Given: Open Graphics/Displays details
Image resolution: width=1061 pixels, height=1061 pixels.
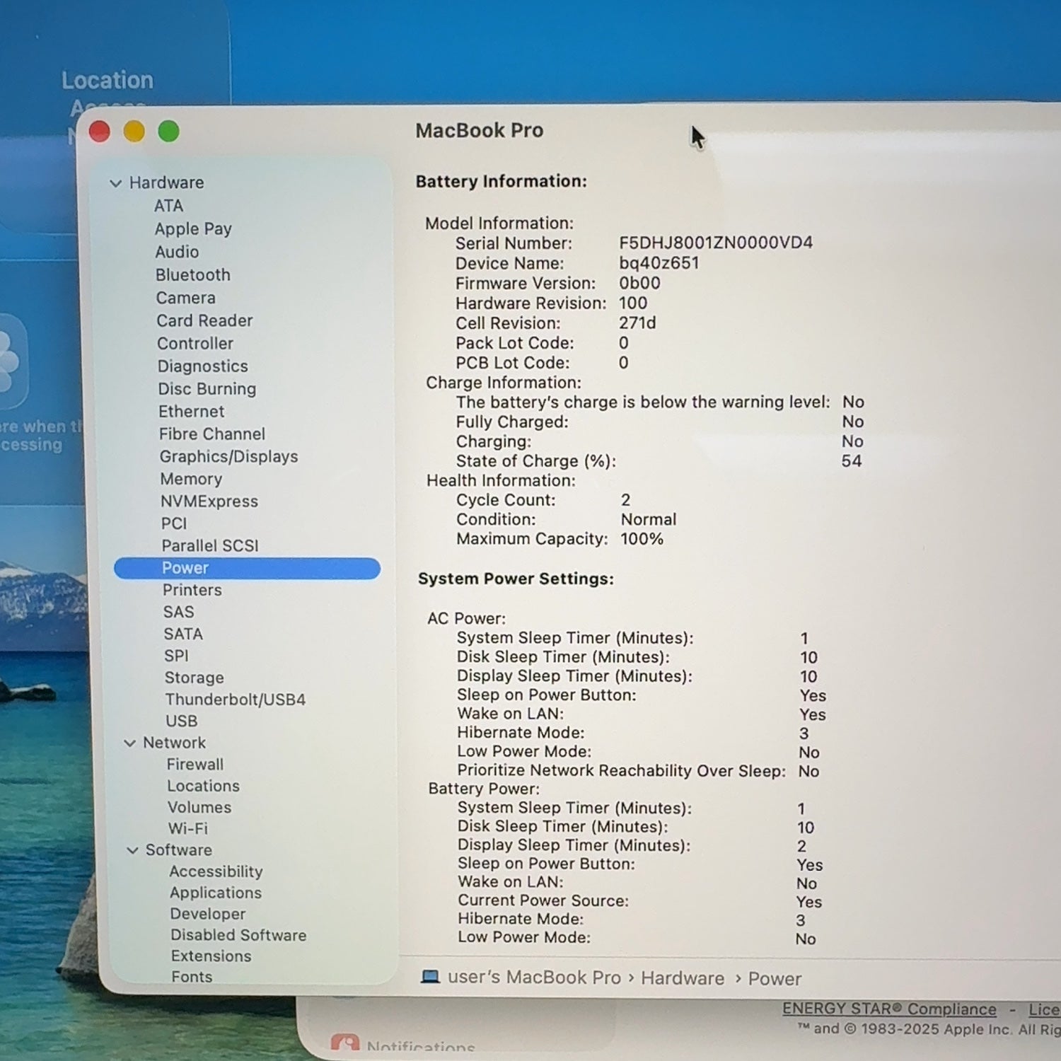Looking at the screenshot, I should (229, 457).
